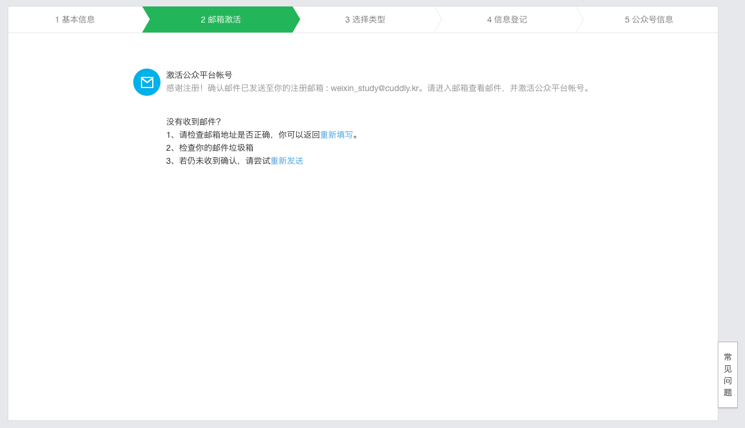Viewport: 745px width, 428px height.
Task: Click the arrow divider after step 3
Action: pos(438,19)
